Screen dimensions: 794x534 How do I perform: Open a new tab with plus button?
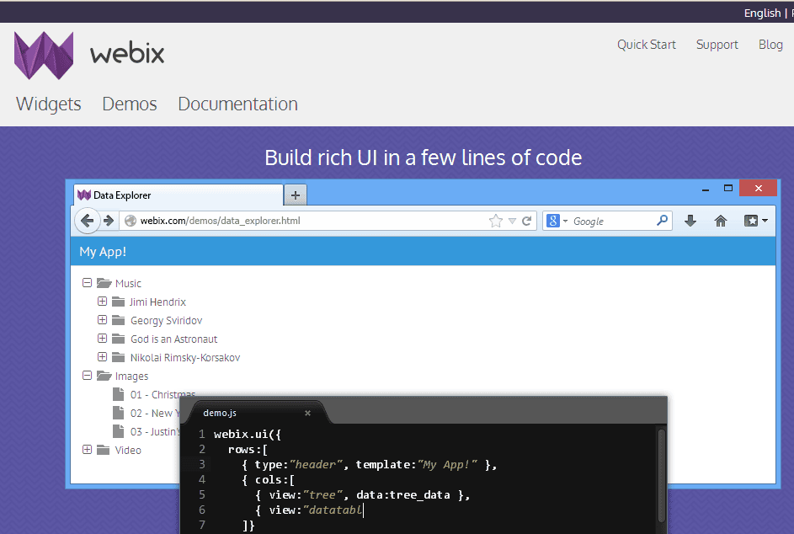tap(296, 195)
